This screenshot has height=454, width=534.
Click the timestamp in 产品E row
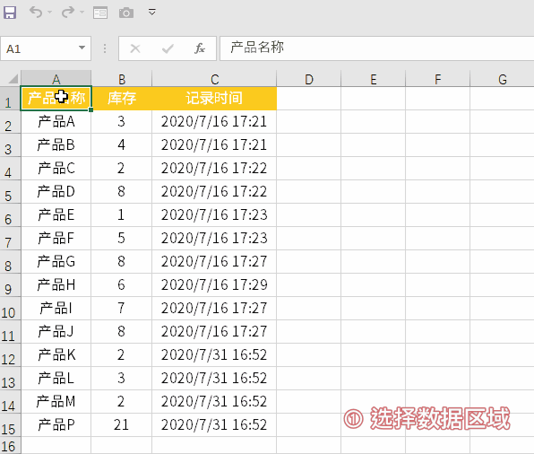[214, 215]
